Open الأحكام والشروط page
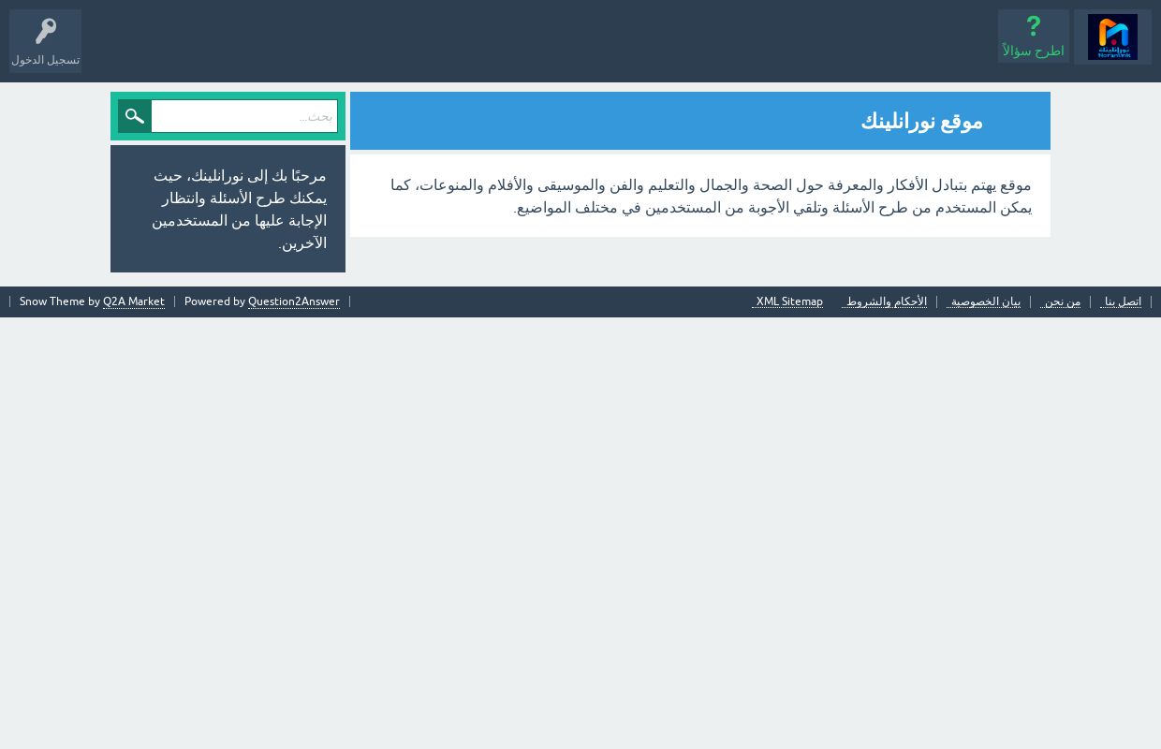Screen dimensions: 1161x749 click(885, 301)
